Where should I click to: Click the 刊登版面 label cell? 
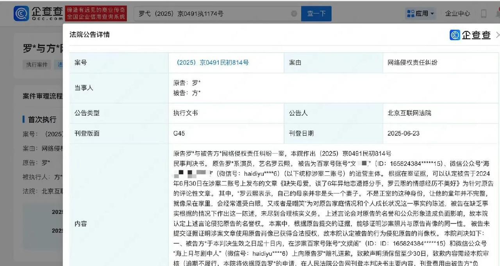click(x=119, y=133)
